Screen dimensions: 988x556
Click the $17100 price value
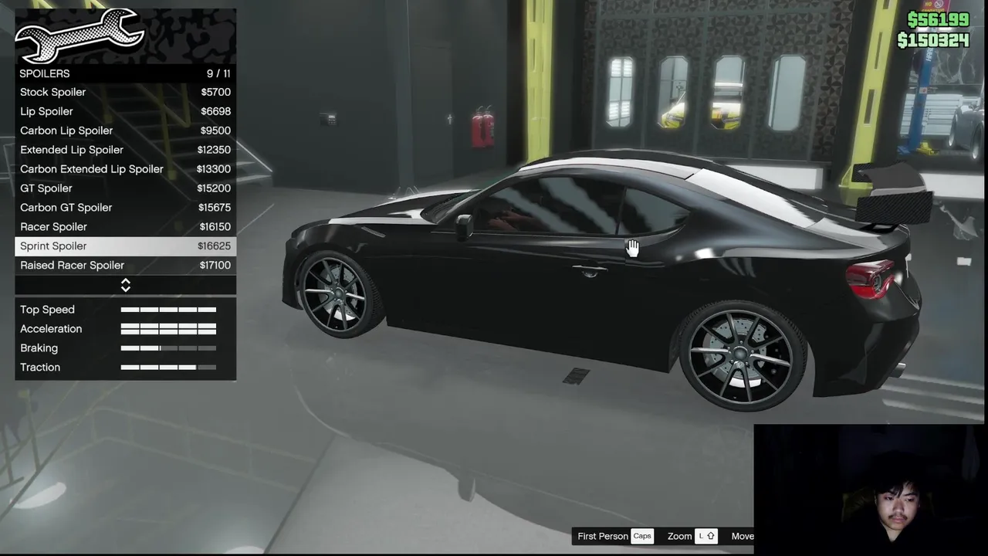215,266
